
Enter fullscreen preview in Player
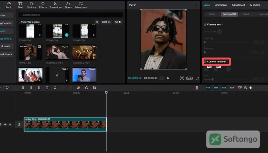pyautogui.click(x=197, y=78)
